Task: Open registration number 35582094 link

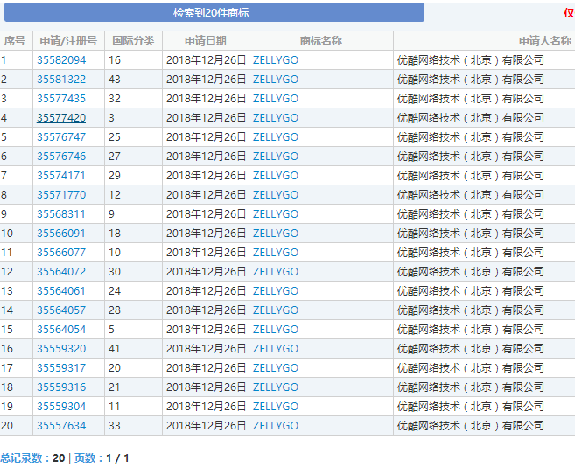Action: [x=61, y=60]
